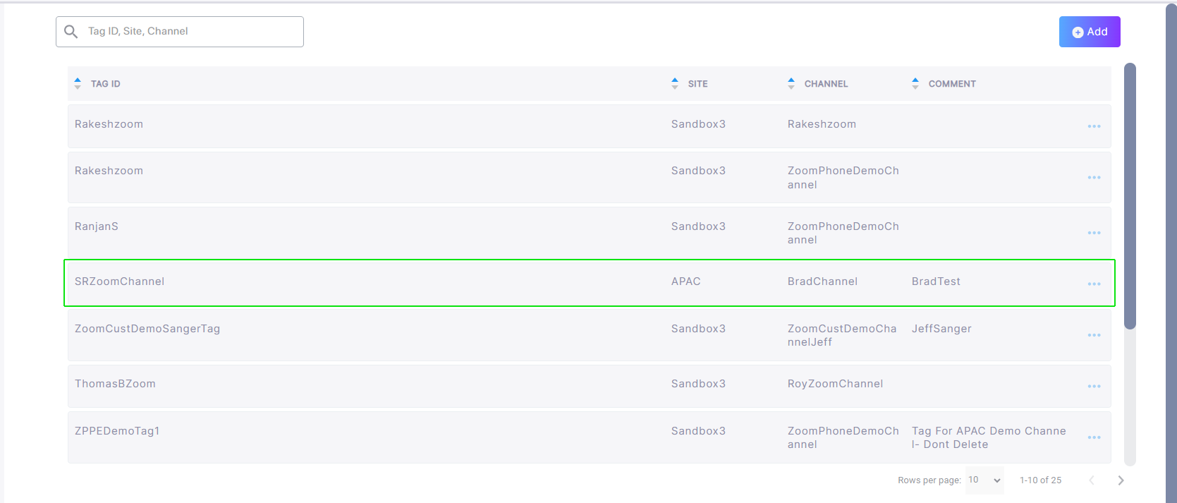Click the COMMENT column header label
Screen dimensions: 1177x503
coord(952,83)
